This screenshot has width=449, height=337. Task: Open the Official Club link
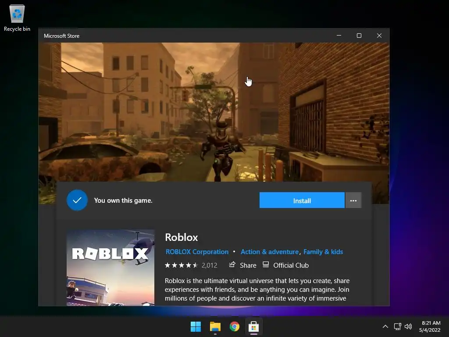pos(291,265)
